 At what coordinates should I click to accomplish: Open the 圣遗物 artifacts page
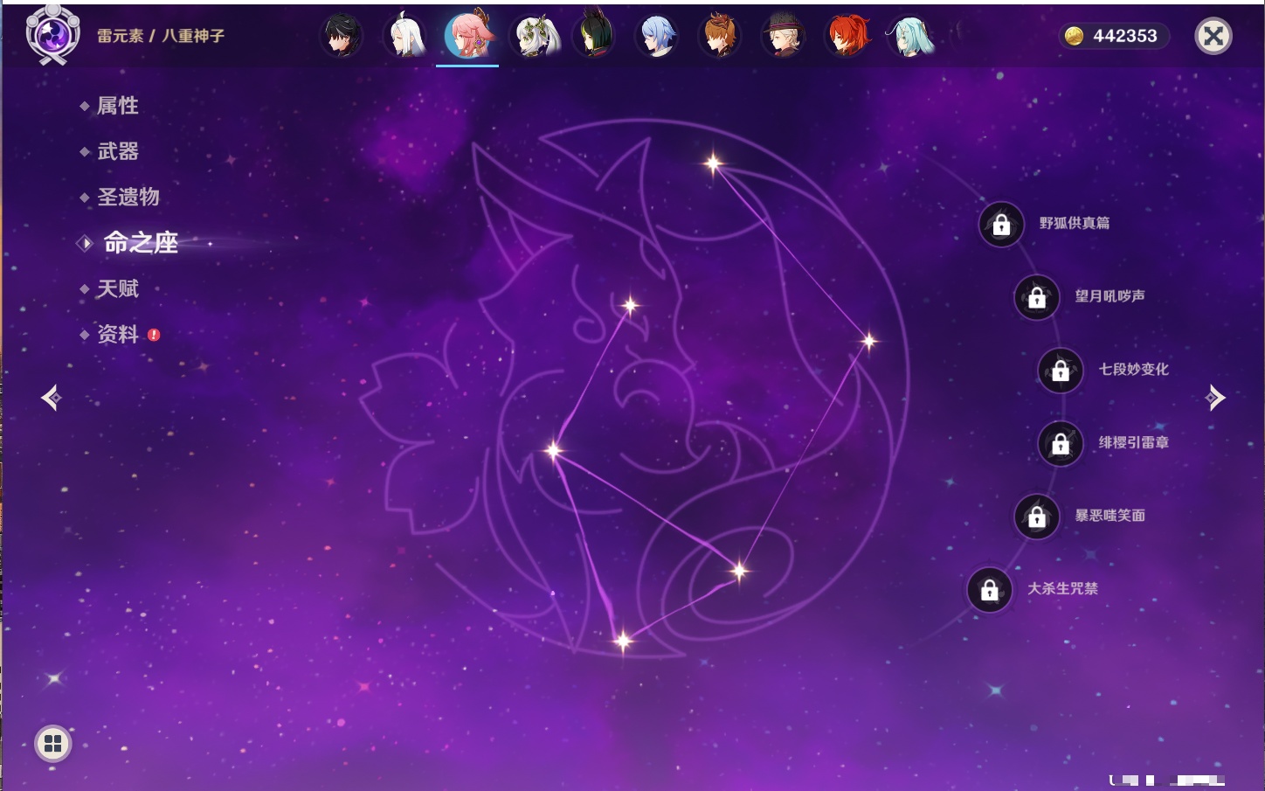[x=128, y=197]
